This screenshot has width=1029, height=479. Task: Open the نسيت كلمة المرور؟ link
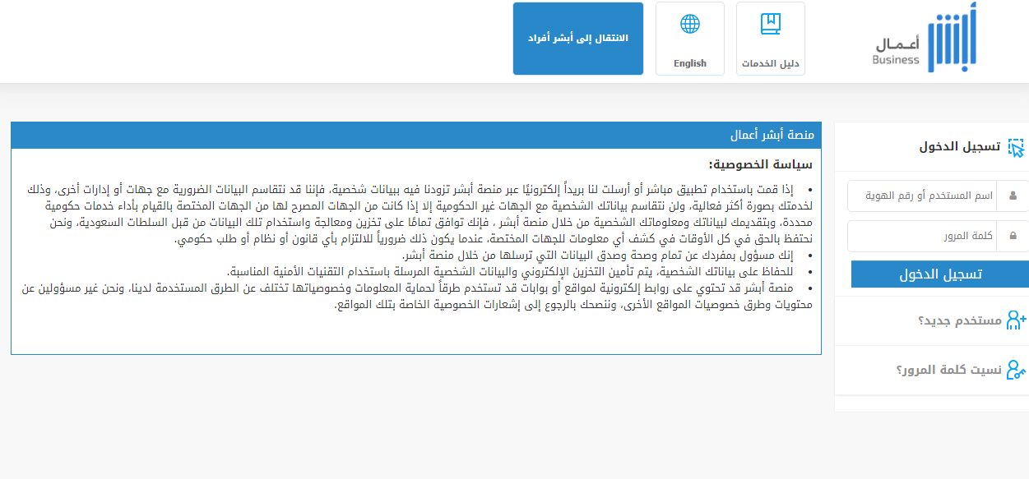948,370
